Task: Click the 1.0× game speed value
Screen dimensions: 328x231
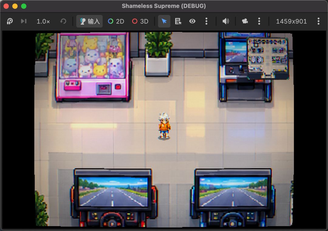Action: 43,21
